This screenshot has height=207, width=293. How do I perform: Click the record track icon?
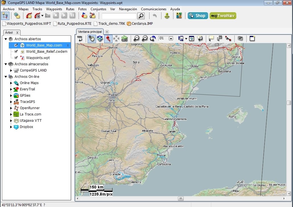37,15
